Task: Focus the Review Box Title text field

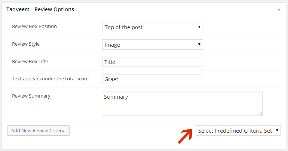Action: (152, 62)
